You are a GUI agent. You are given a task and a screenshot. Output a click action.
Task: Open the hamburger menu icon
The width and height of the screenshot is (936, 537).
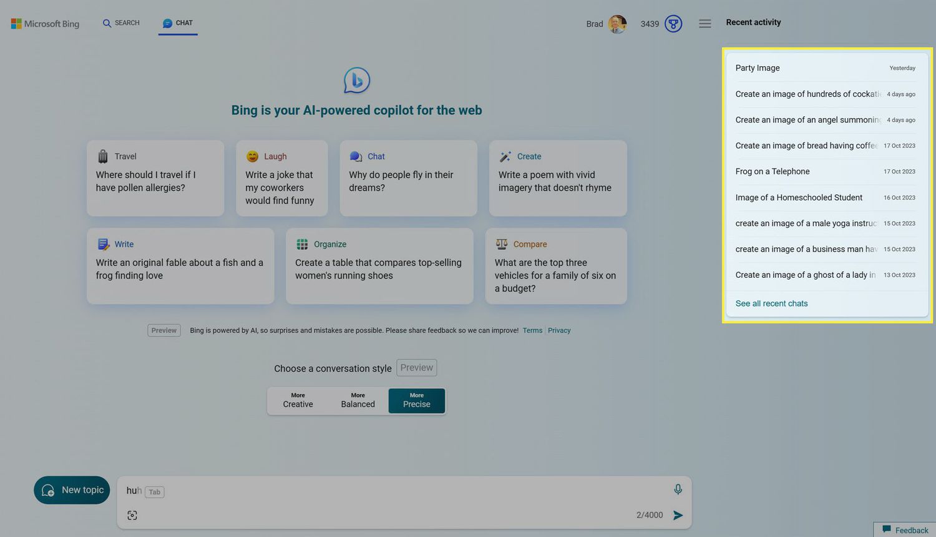(x=704, y=24)
